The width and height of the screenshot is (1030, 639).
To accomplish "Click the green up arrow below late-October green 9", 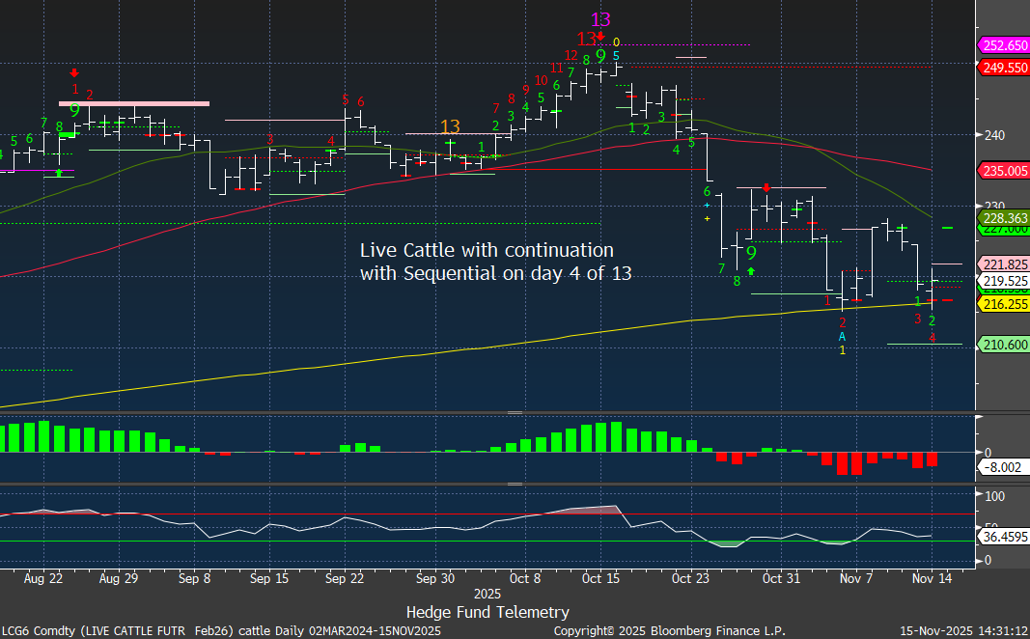I will 751,271.
